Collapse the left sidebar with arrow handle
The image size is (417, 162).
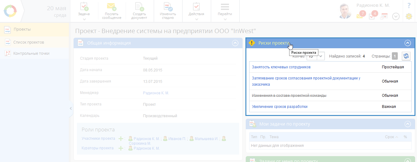click(70, 109)
